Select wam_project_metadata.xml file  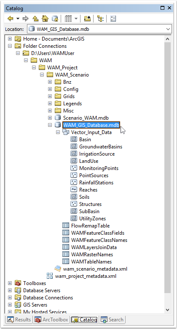(86, 276)
